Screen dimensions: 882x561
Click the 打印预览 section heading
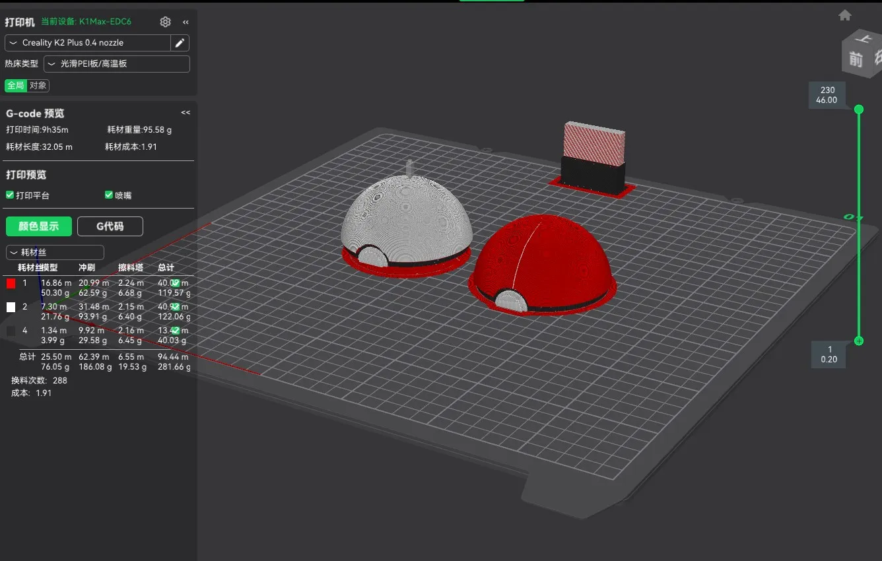[26, 175]
